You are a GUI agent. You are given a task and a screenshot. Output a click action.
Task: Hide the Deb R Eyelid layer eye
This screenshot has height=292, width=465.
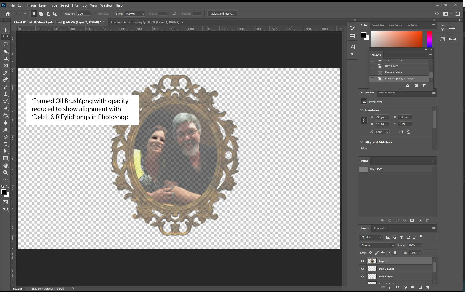[363, 276]
